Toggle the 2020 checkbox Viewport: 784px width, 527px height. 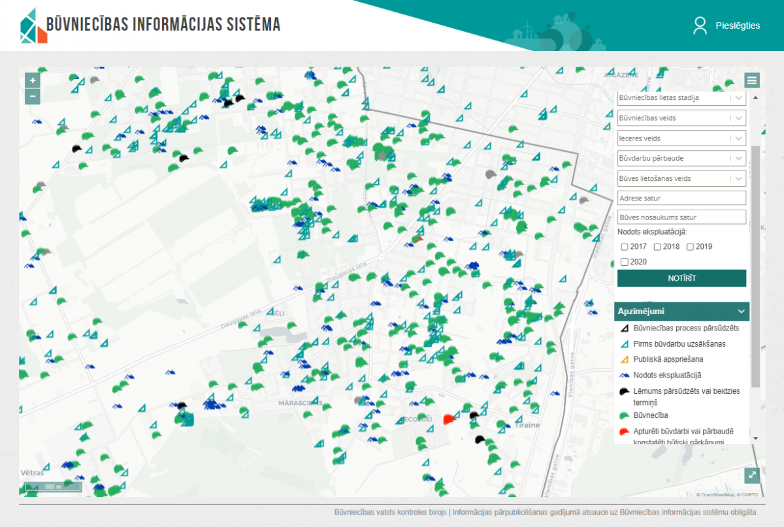(625, 262)
